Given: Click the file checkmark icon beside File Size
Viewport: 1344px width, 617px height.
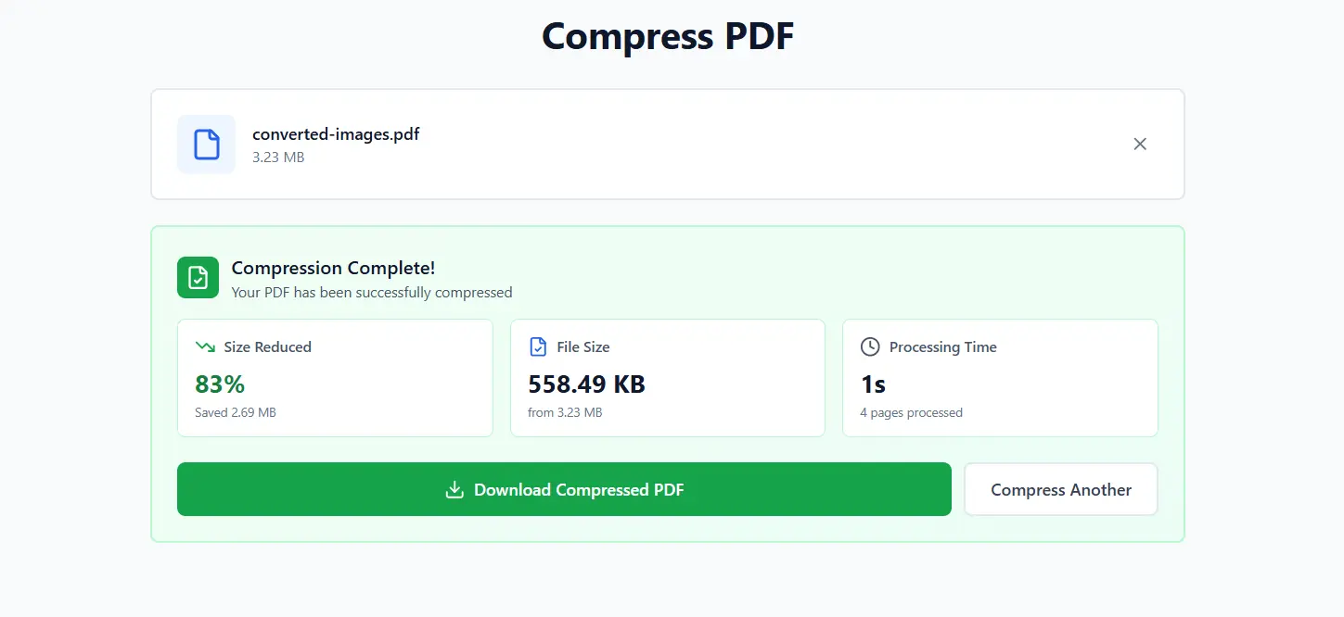Looking at the screenshot, I should tap(538, 346).
